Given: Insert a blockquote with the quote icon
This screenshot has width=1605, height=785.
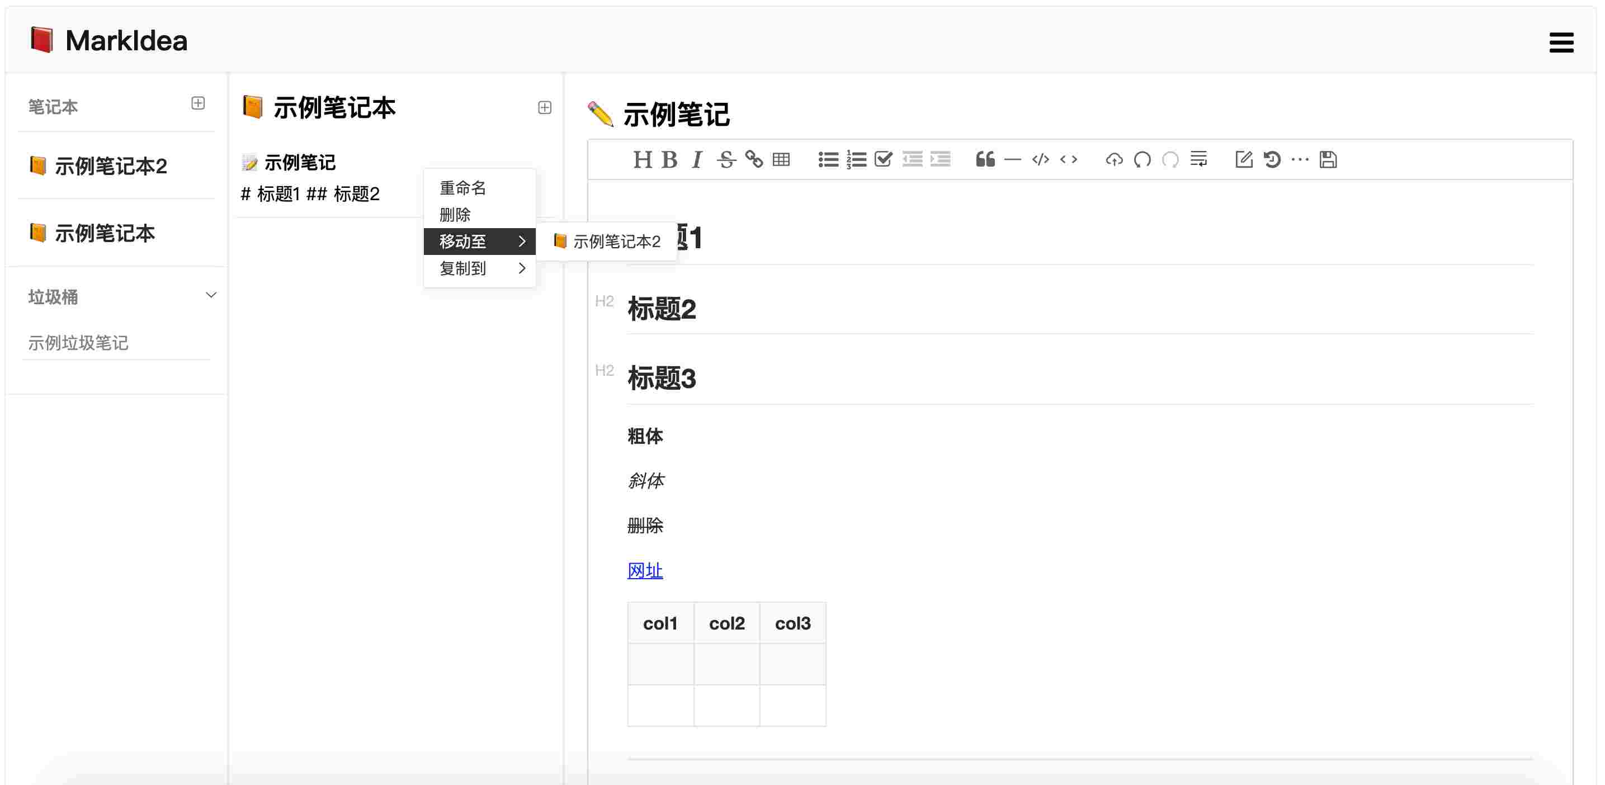Looking at the screenshot, I should 985,160.
